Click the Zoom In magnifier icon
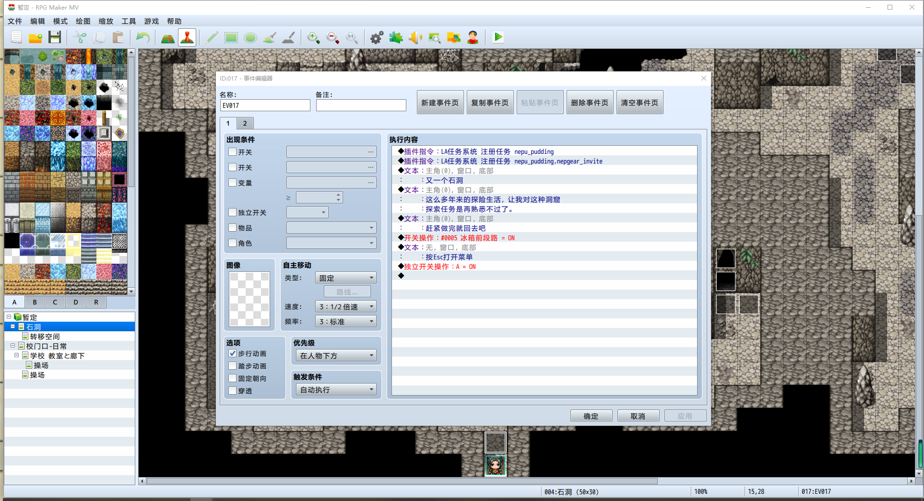The height and width of the screenshot is (501, 924). [314, 37]
